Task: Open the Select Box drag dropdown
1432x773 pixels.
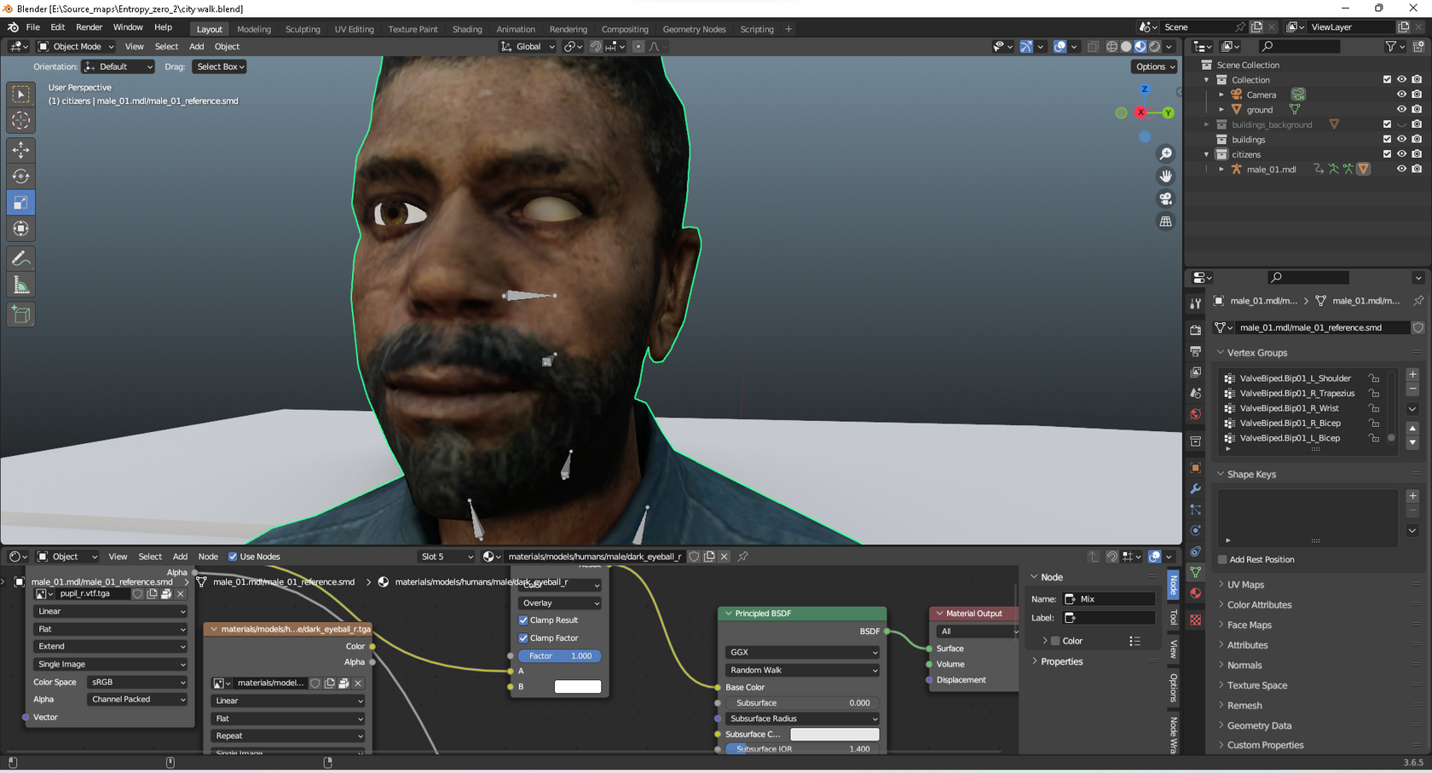Action: (x=220, y=66)
